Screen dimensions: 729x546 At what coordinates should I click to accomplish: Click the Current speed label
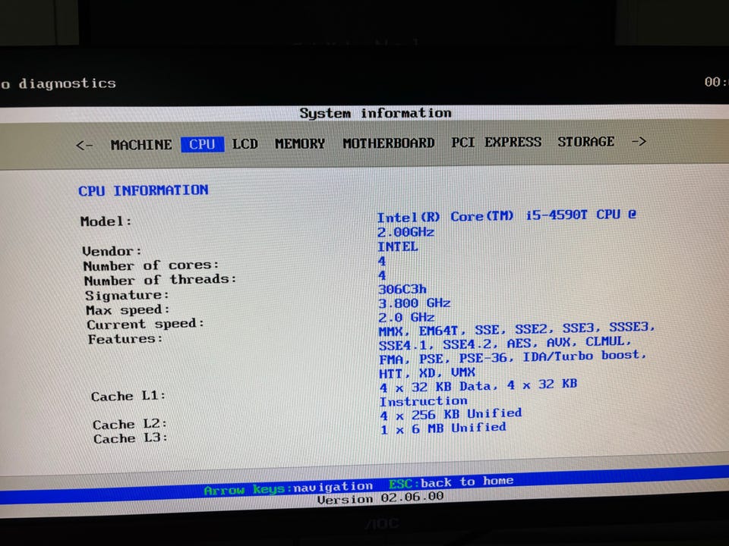pos(146,324)
